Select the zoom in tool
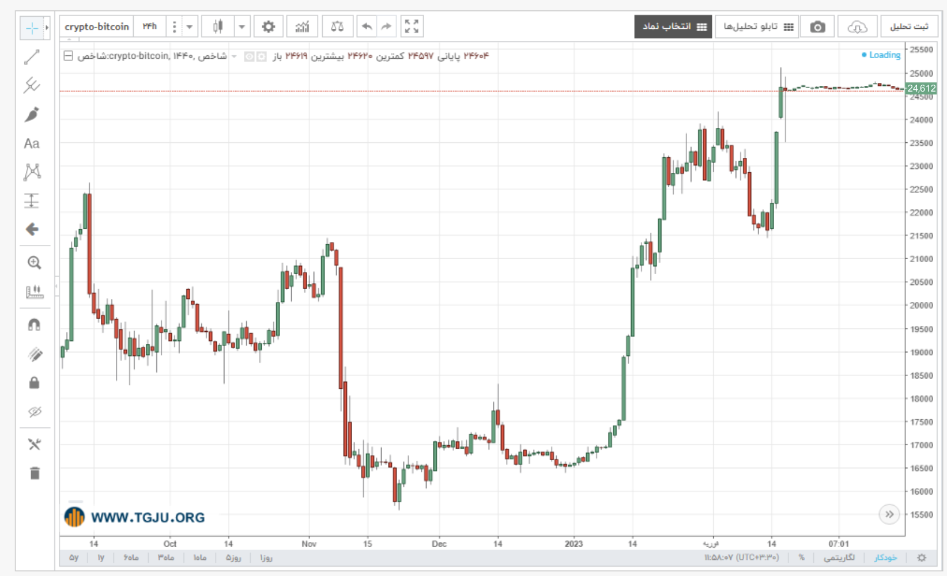This screenshot has height=576, width=947. 35,263
